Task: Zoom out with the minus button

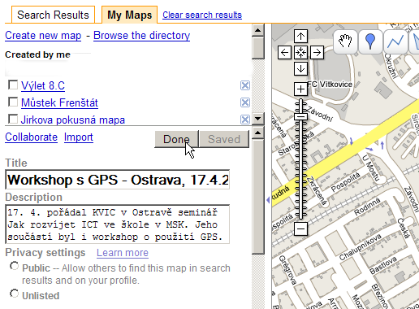Action: click(x=300, y=228)
